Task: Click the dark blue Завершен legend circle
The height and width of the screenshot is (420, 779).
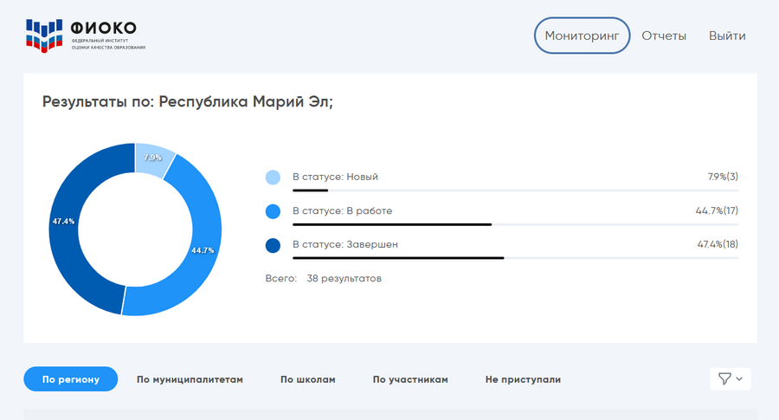Action: tap(273, 245)
